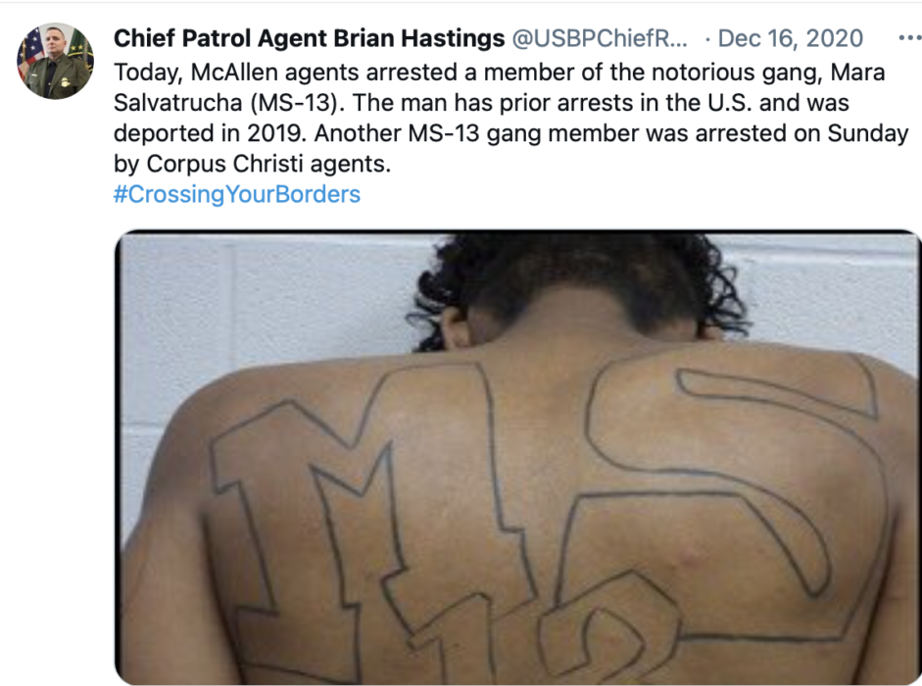Click the tattooed letter S in the photo
The height and width of the screenshot is (686, 922).
pyautogui.click(x=735, y=500)
